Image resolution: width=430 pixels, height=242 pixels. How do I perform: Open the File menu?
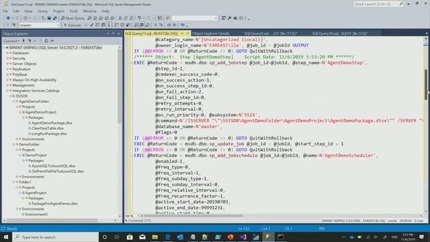[x=5, y=11]
